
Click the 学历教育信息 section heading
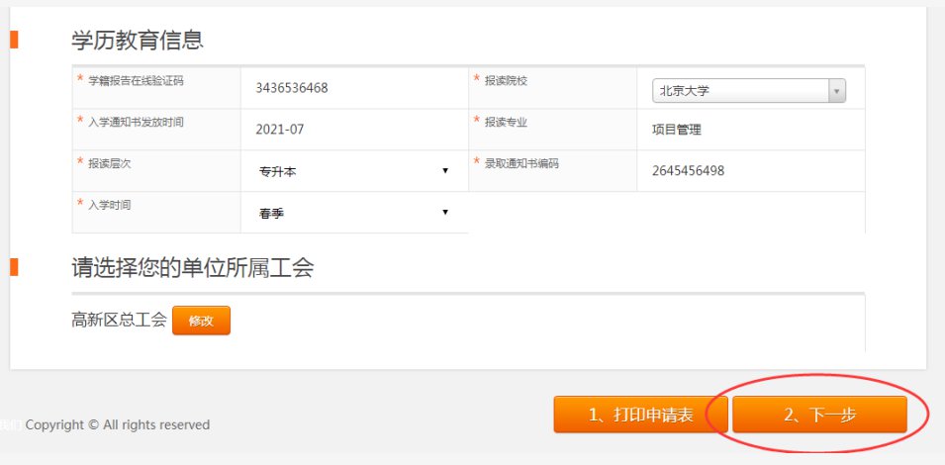(138, 41)
